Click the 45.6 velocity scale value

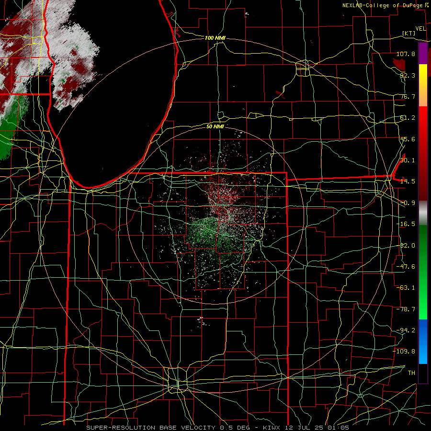[408, 139]
